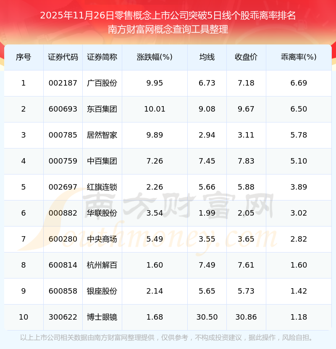
Task: Click the 6.69 deviation rate cell
Action: click(x=299, y=83)
